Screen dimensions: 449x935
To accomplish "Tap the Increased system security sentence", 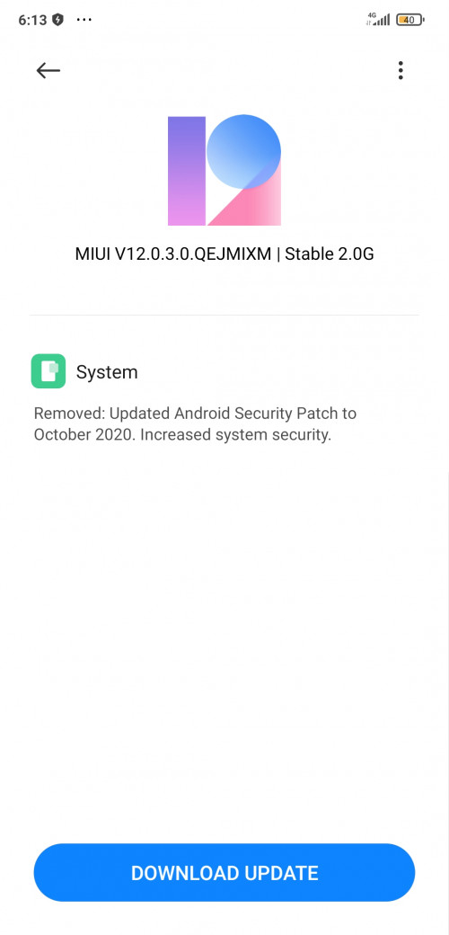I will 236,435.
